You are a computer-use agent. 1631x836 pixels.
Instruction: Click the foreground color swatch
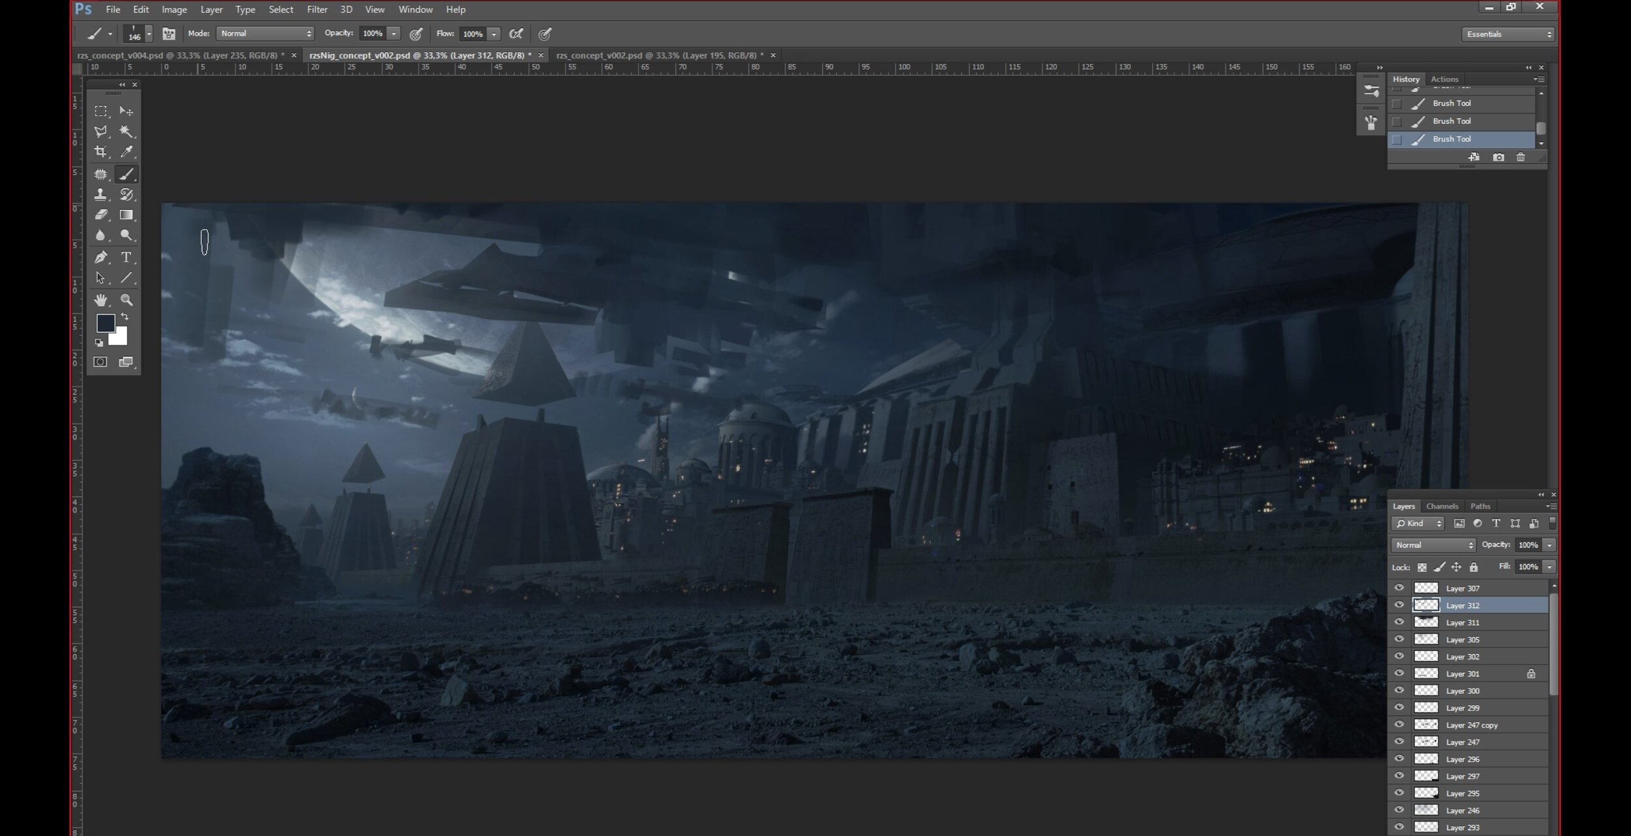point(105,322)
